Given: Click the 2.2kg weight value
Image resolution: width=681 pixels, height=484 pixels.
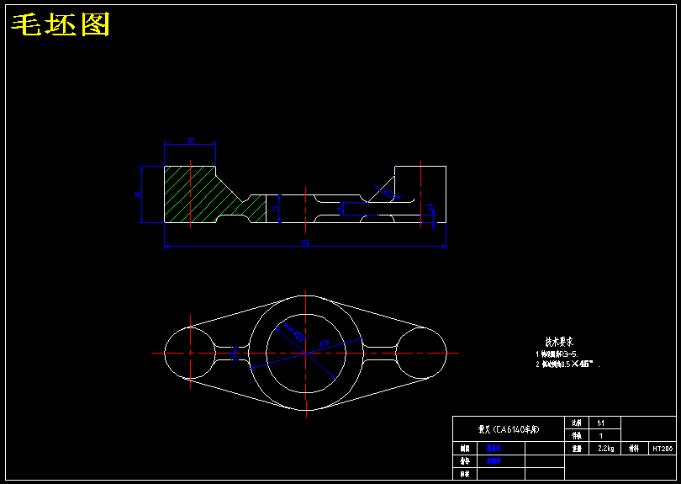Looking at the screenshot, I should coord(606,449).
